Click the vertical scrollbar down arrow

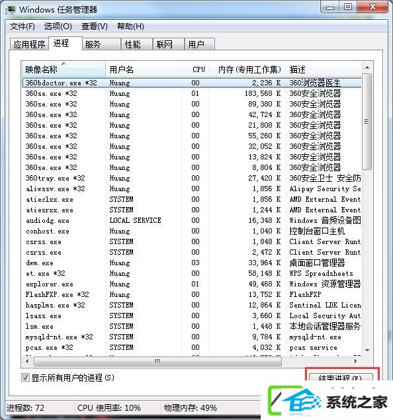[367, 350]
